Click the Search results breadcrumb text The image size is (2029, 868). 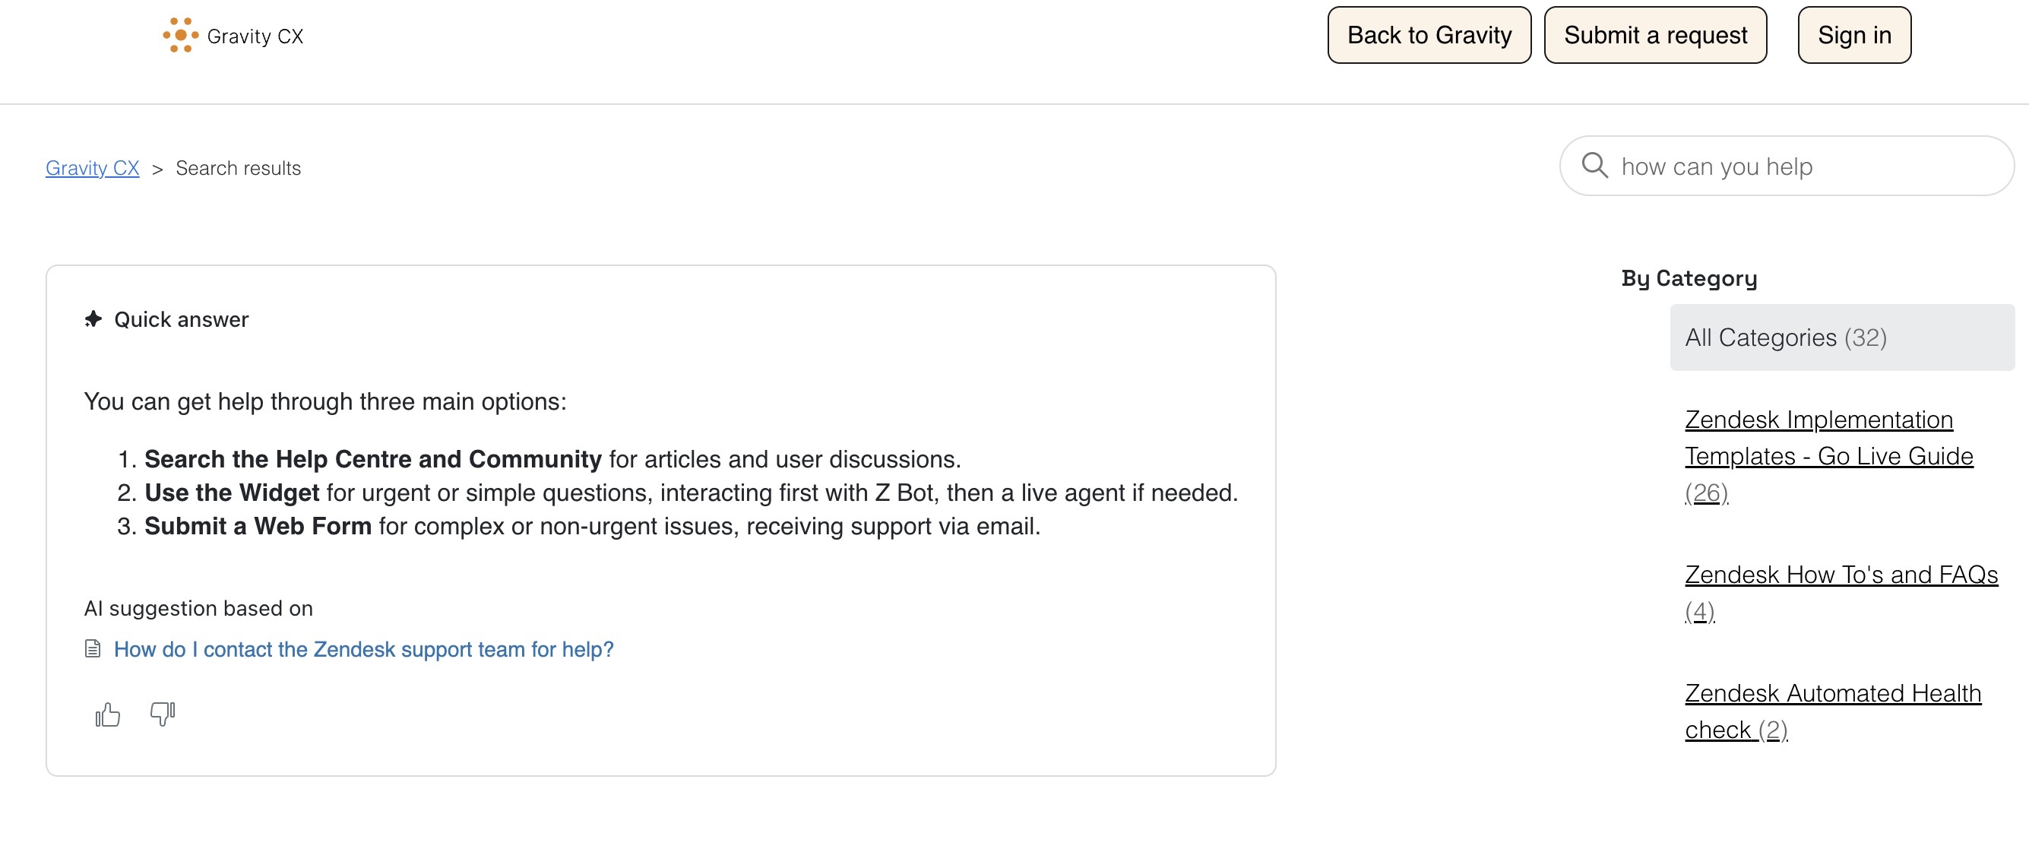pos(238,168)
